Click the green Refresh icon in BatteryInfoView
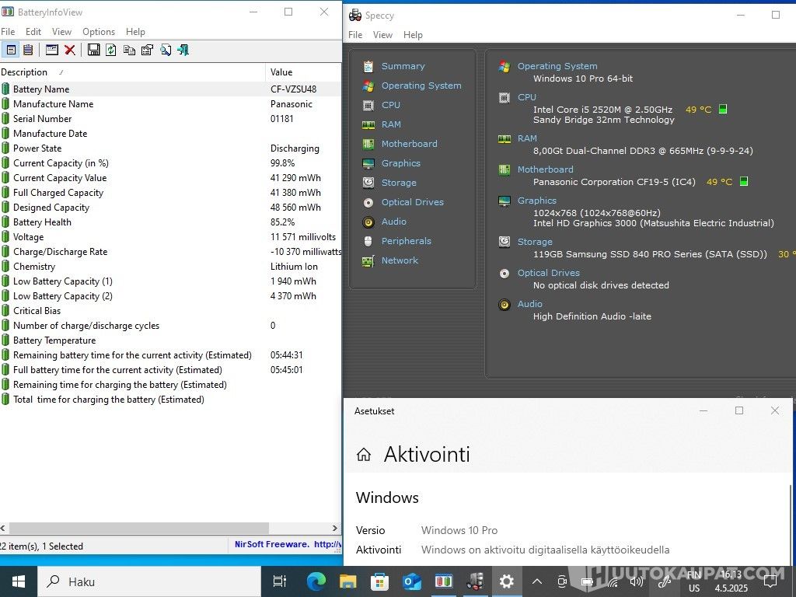The width and height of the screenshot is (796, 597). [111, 50]
